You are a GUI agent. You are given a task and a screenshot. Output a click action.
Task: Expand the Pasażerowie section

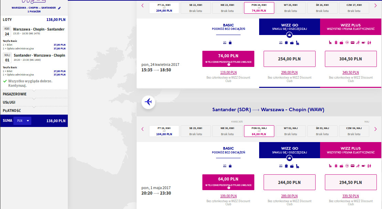[x=34, y=94]
